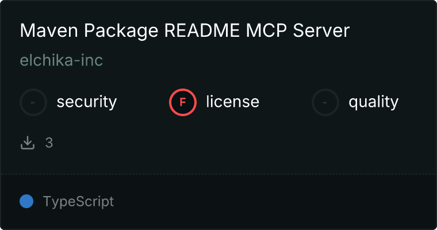This screenshot has width=437, height=230.
Task: Click the empty security grade circle
Action: [33, 102]
